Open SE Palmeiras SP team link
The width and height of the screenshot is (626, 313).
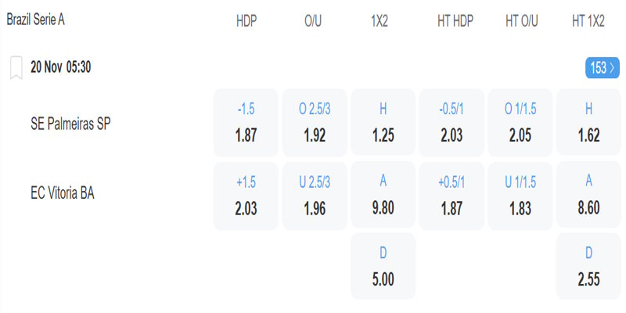(70, 124)
